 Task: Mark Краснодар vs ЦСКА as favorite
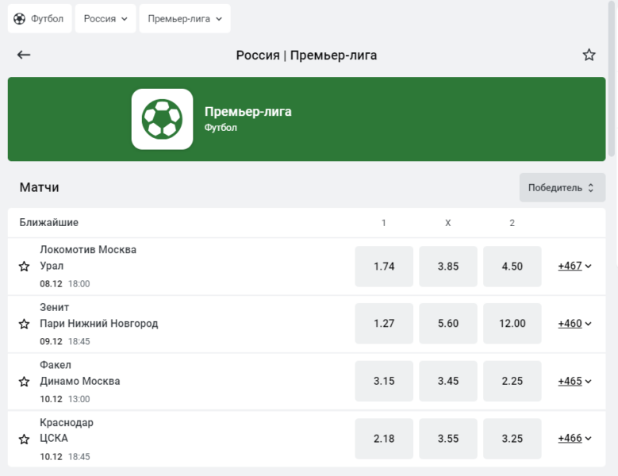pyautogui.click(x=24, y=439)
